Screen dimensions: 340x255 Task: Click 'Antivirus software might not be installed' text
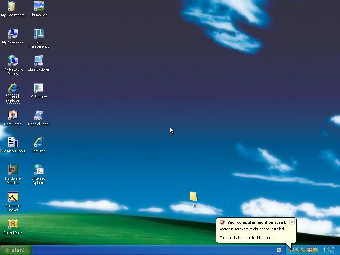coord(252,229)
